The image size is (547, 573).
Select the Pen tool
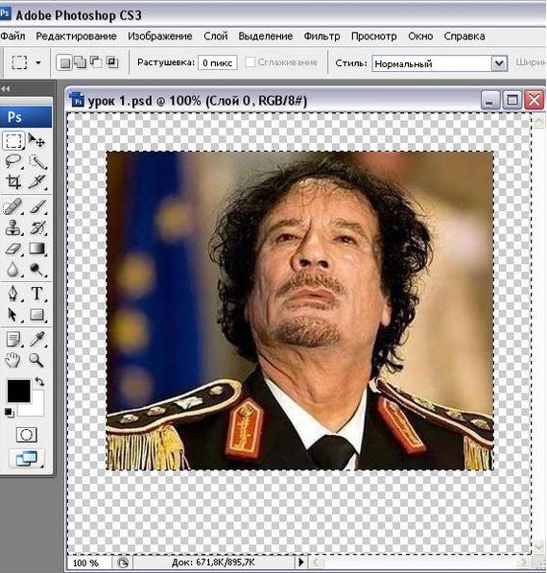coord(13,294)
